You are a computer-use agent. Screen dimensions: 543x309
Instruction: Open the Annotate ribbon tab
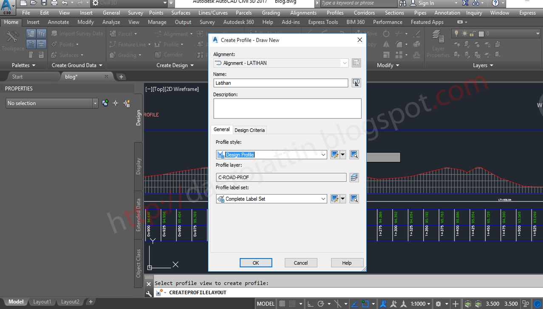[x=58, y=22]
